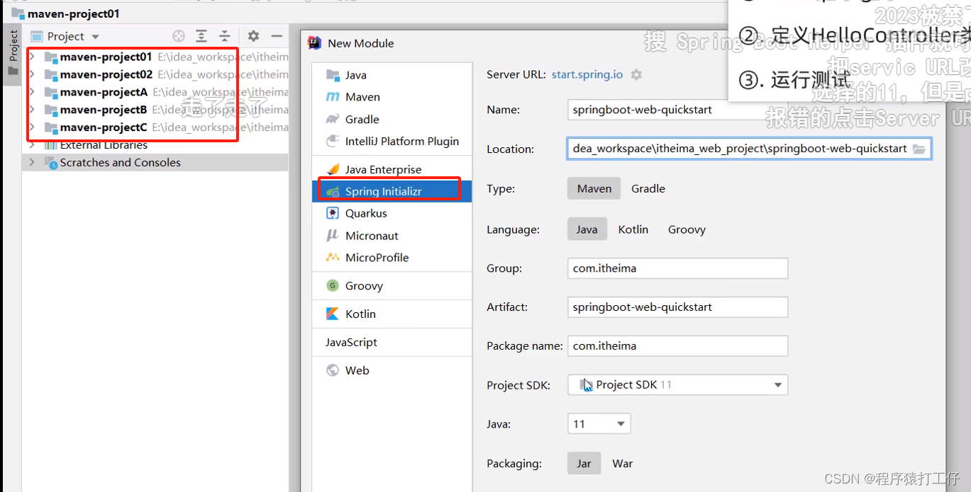Select the Java module type

coord(392,75)
